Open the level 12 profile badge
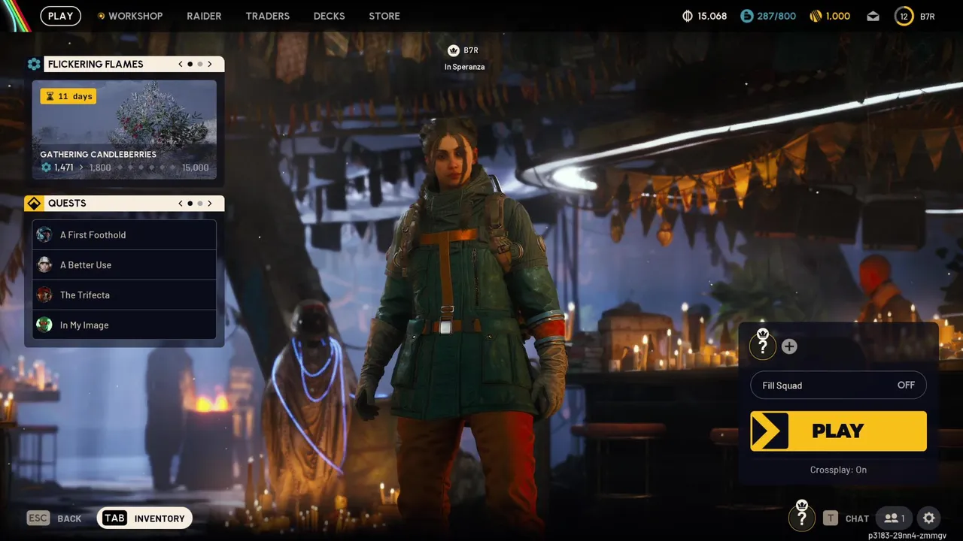 coord(904,16)
